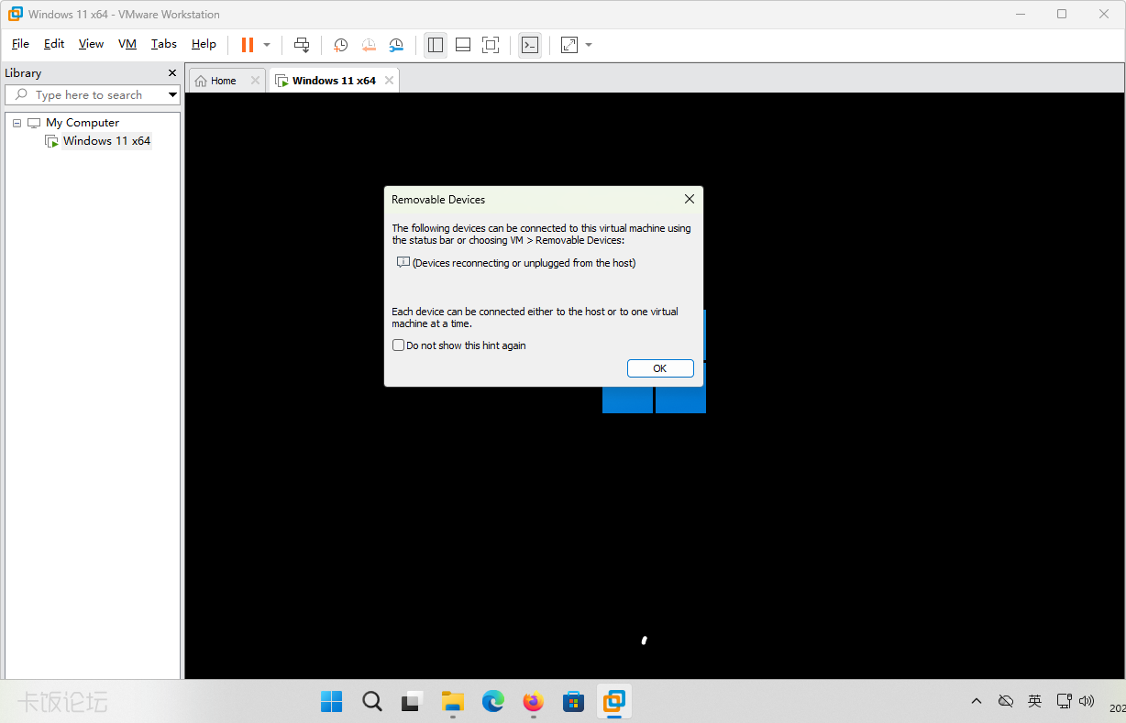This screenshot has height=723, width=1126.
Task: Open the stretch guest dropdown arrow
Action: [589, 45]
